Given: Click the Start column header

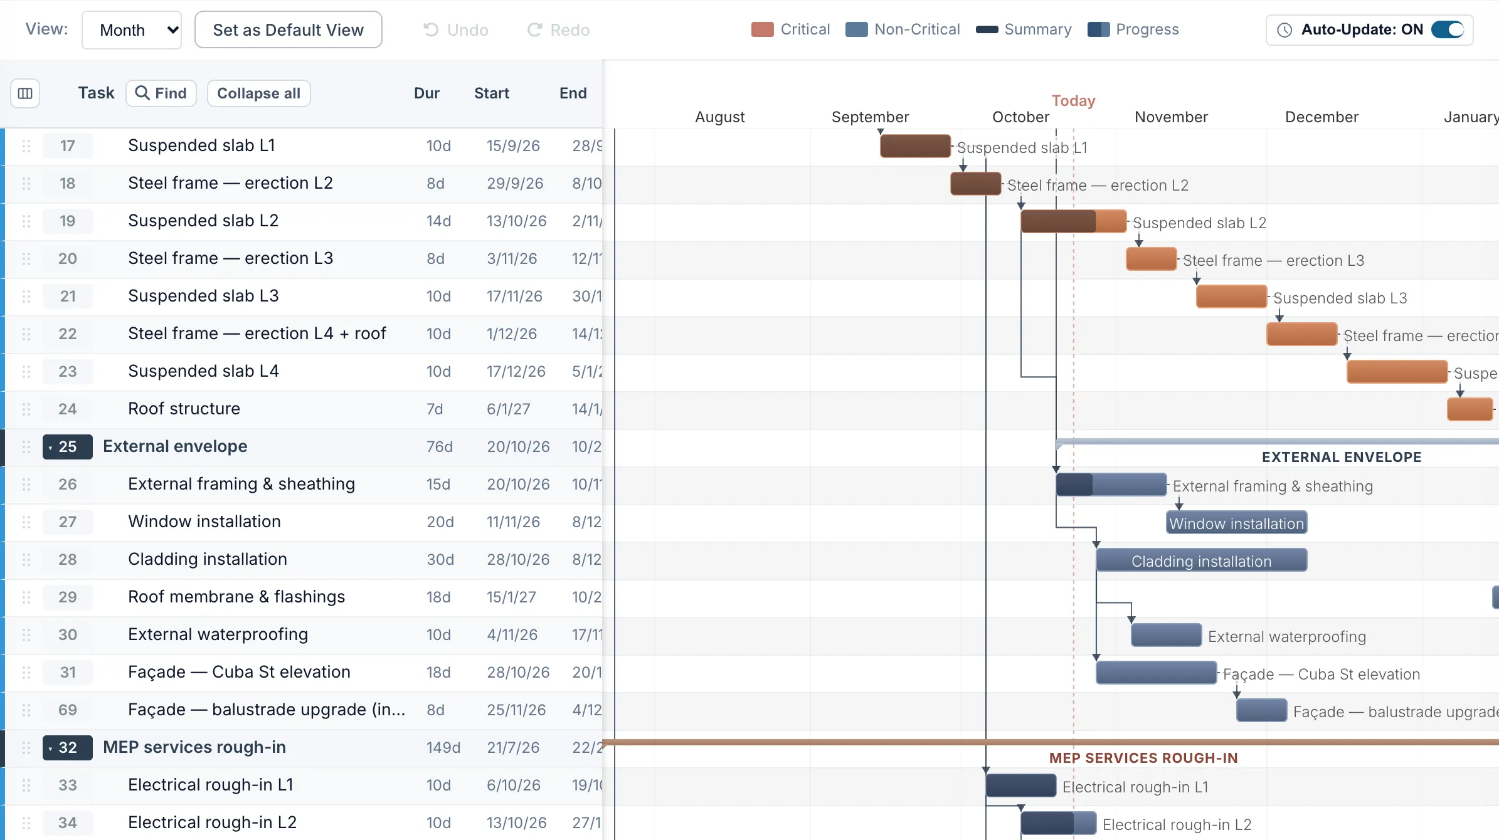Looking at the screenshot, I should (x=492, y=93).
